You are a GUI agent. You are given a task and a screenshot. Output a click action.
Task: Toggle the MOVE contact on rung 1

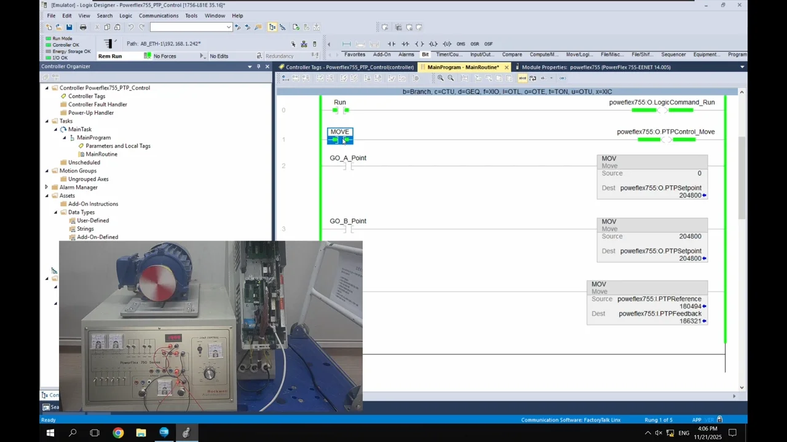340,140
